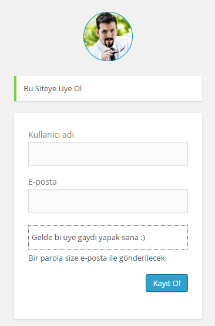The height and width of the screenshot is (326, 215).
Task: Click the circular profile photo logo
Action: pyautogui.click(x=108, y=36)
